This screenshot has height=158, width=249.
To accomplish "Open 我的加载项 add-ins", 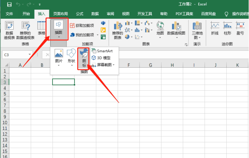I will click(x=82, y=35).
